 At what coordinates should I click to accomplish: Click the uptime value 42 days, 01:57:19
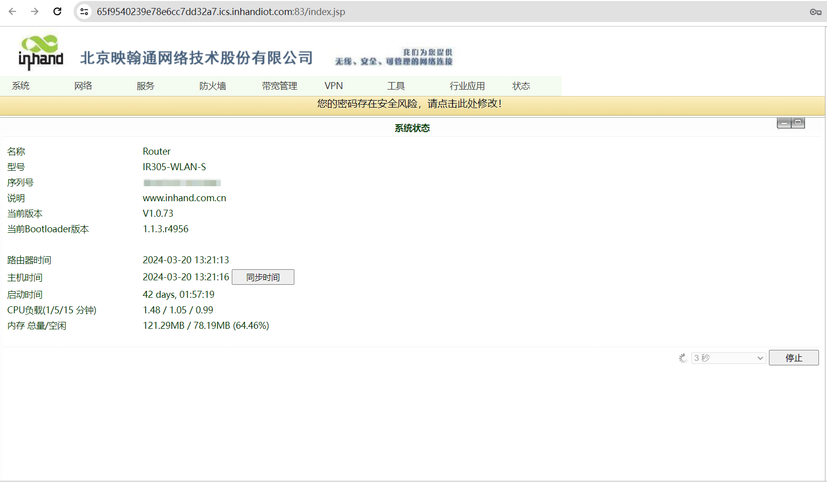coord(179,295)
